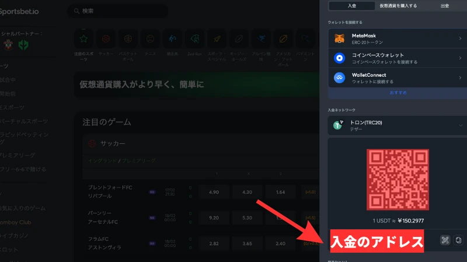Viewport: 467px width, 262px height.
Task: Select the tennis ball category icon
Action: 150,38
